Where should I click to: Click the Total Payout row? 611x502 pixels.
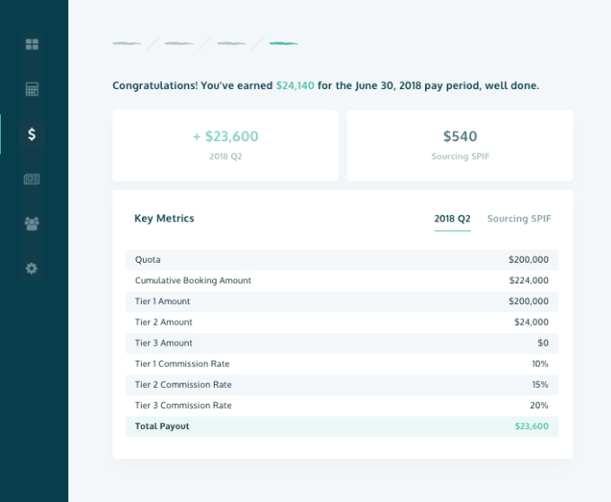click(x=341, y=426)
